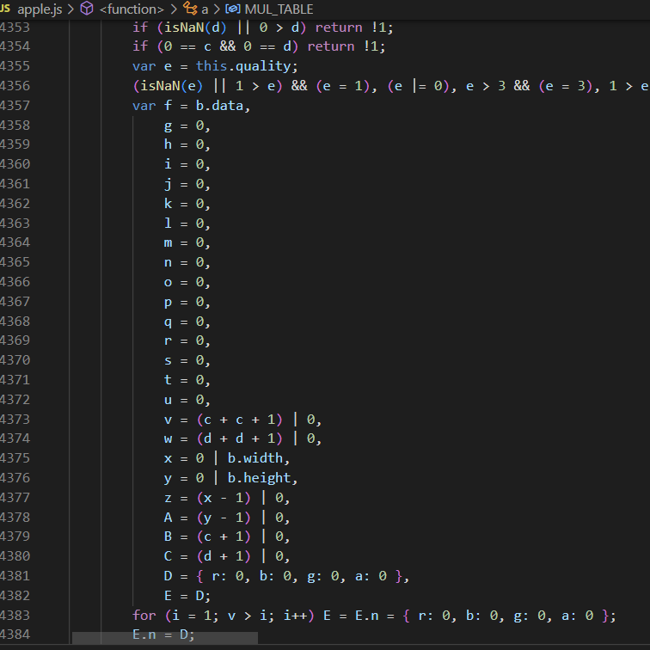Click 'm = 0,' on line 4364

(x=187, y=242)
